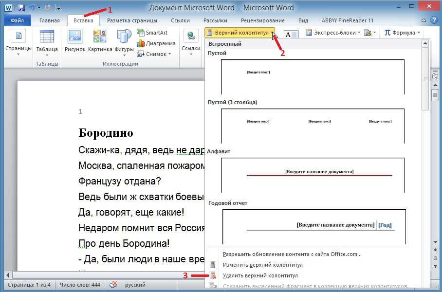Save the document from the quick access toolbar
Image resolution: width=442 pixels, height=292 pixels.
tap(21, 8)
